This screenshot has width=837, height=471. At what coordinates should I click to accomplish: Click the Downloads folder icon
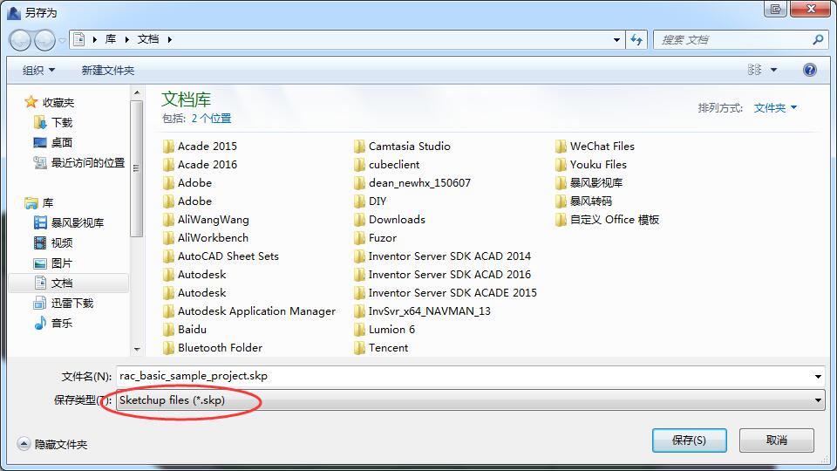click(359, 220)
